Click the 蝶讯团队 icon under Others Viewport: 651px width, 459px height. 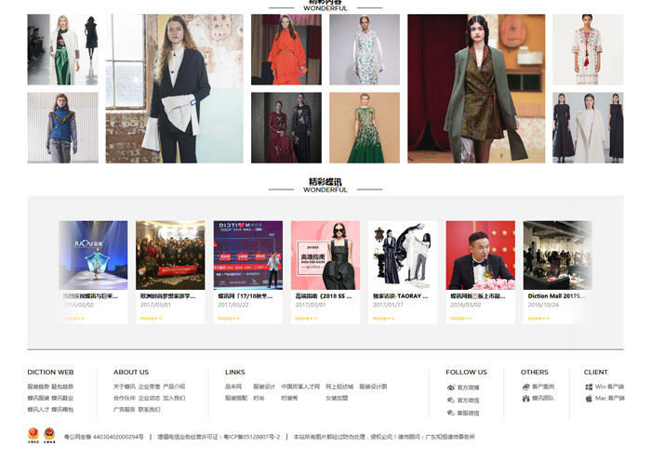click(x=525, y=399)
